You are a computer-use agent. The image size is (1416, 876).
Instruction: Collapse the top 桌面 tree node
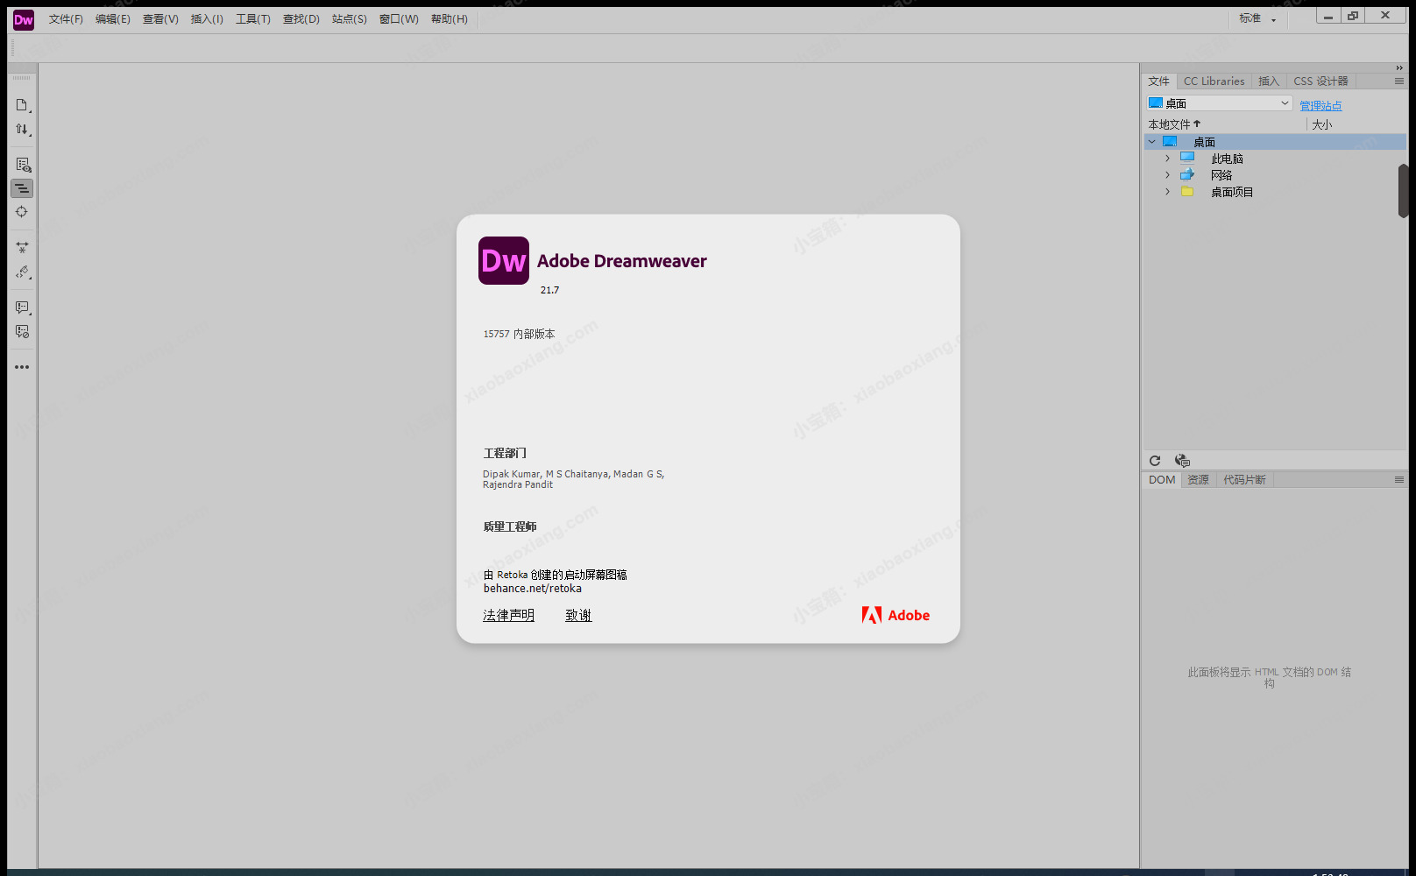click(1152, 142)
